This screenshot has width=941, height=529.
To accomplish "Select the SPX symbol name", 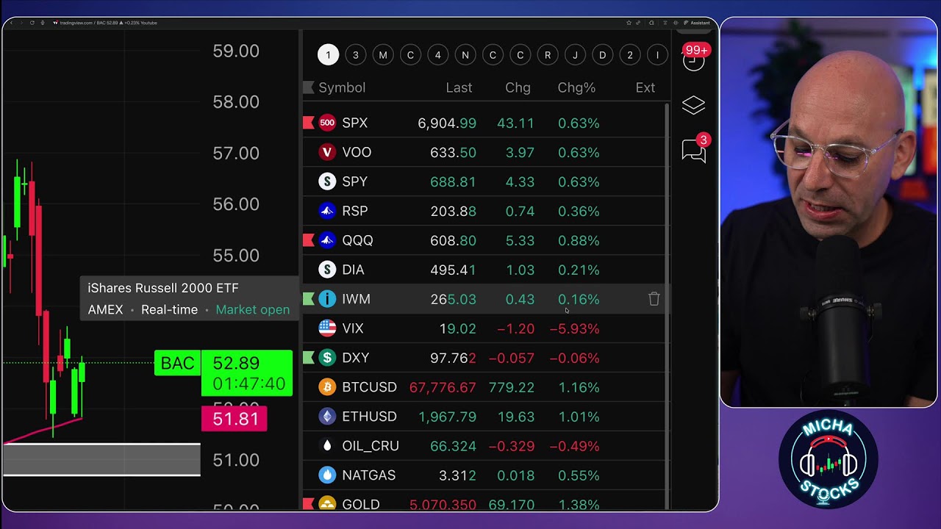I will 355,123.
